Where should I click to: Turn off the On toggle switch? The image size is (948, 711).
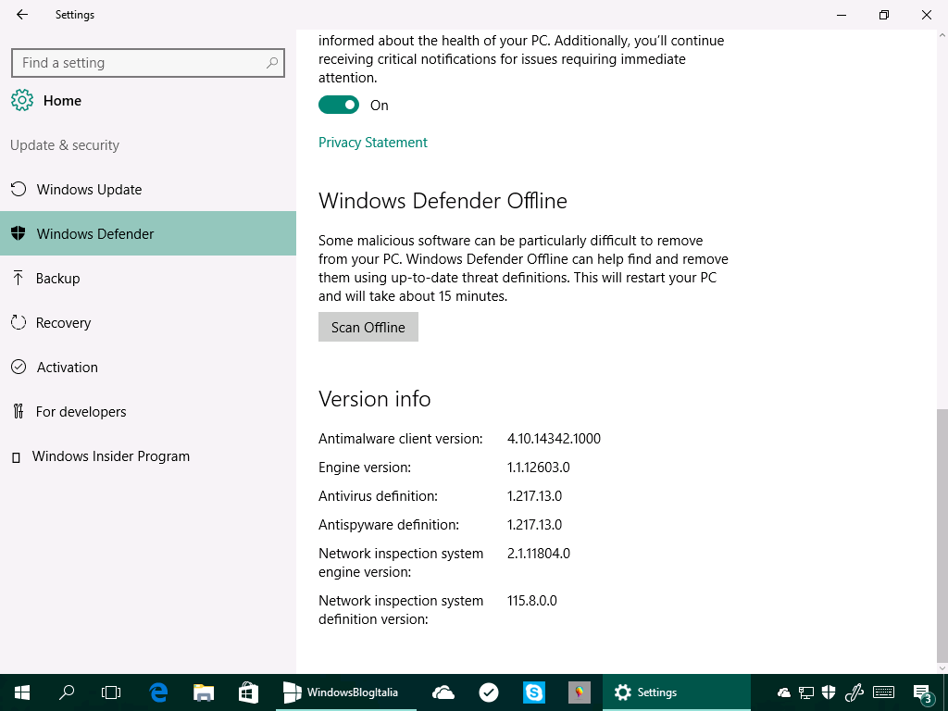[339, 105]
